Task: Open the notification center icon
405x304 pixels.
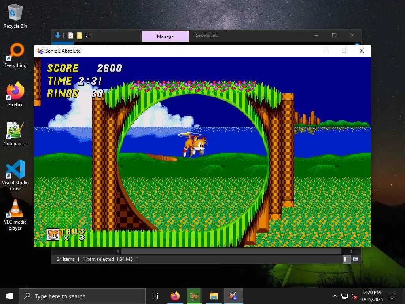Action: coord(392,296)
